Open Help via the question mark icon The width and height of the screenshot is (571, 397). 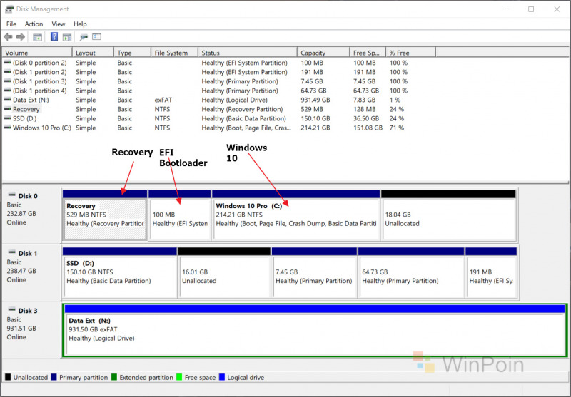pos(54,37)
